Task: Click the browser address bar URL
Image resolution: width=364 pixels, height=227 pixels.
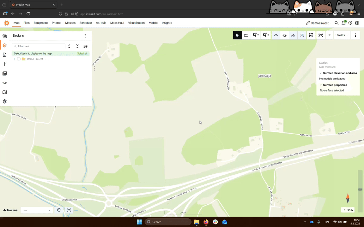Action: [102, 14]
